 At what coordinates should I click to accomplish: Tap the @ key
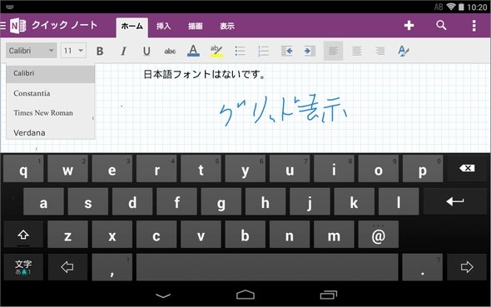pyautogui.click(x=379, y=235)
